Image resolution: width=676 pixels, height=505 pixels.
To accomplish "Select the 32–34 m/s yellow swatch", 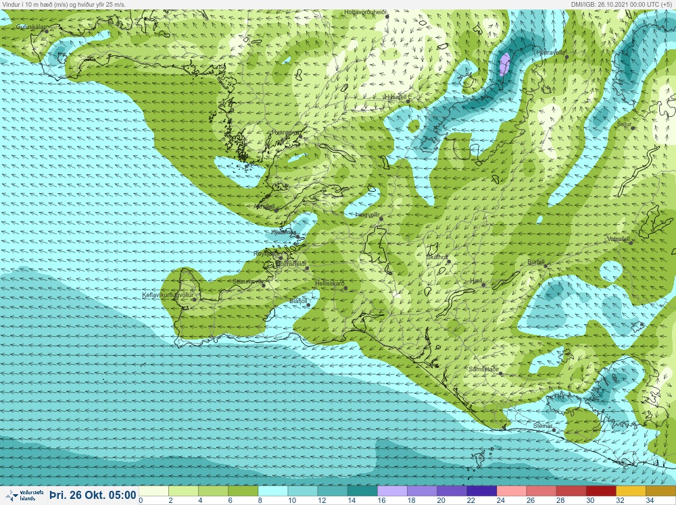I will tap(631, 491).
